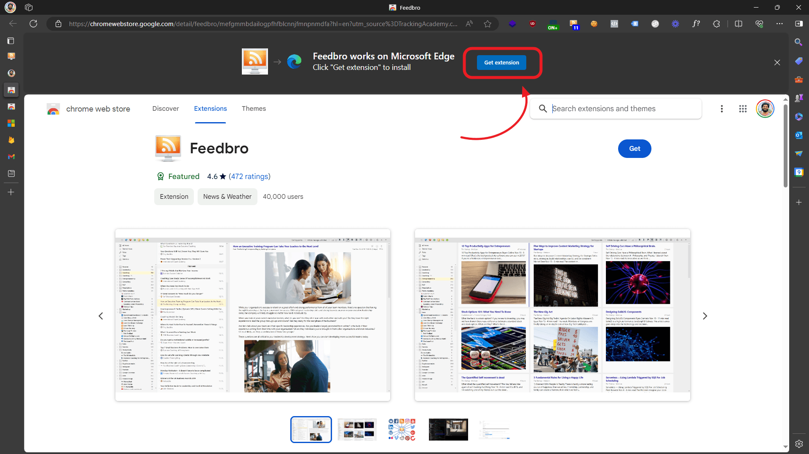
Task: Open the Games chess icon in sidebar
Action: click(x=798, y=98)
